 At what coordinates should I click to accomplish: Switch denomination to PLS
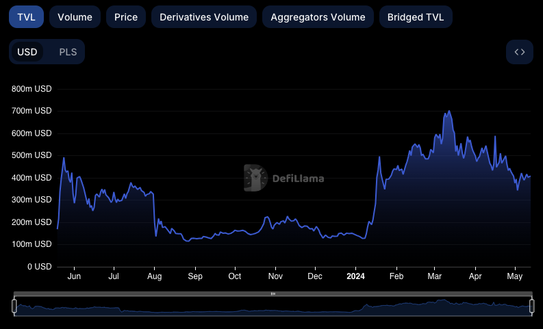68,52
